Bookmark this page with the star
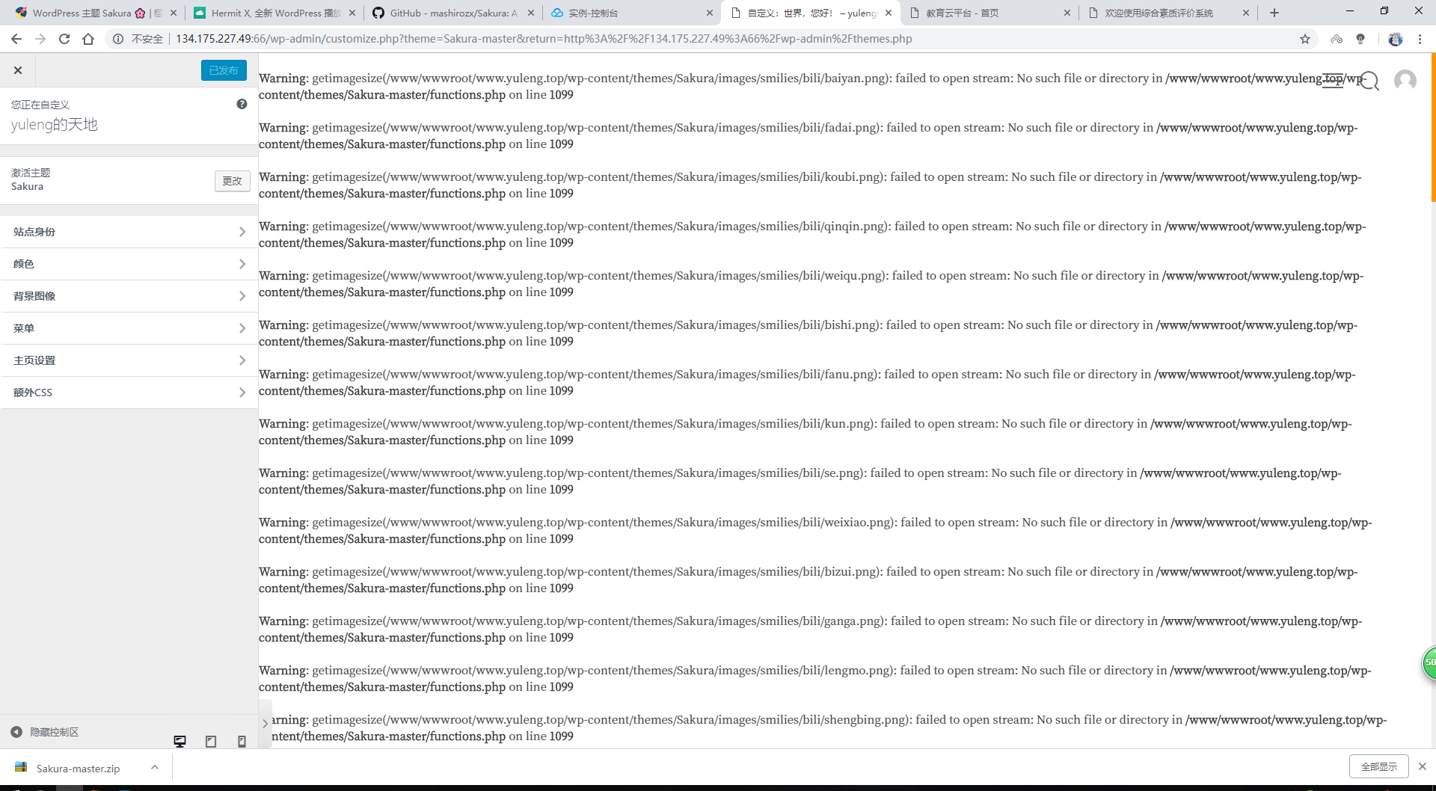 [x=1305, y=39]
